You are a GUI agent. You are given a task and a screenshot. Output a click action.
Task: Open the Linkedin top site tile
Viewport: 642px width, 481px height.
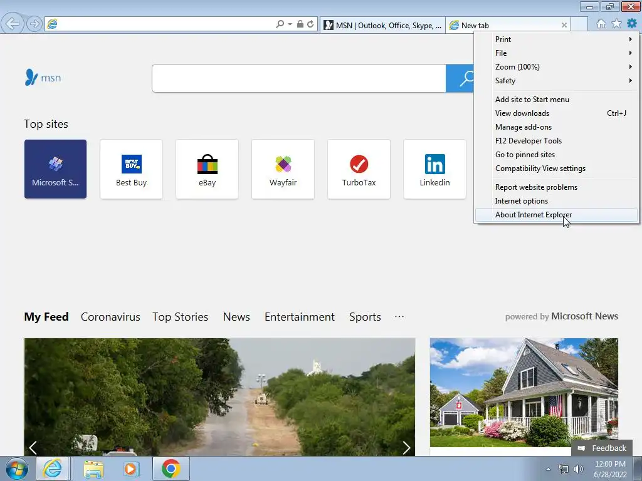point(435,169)
